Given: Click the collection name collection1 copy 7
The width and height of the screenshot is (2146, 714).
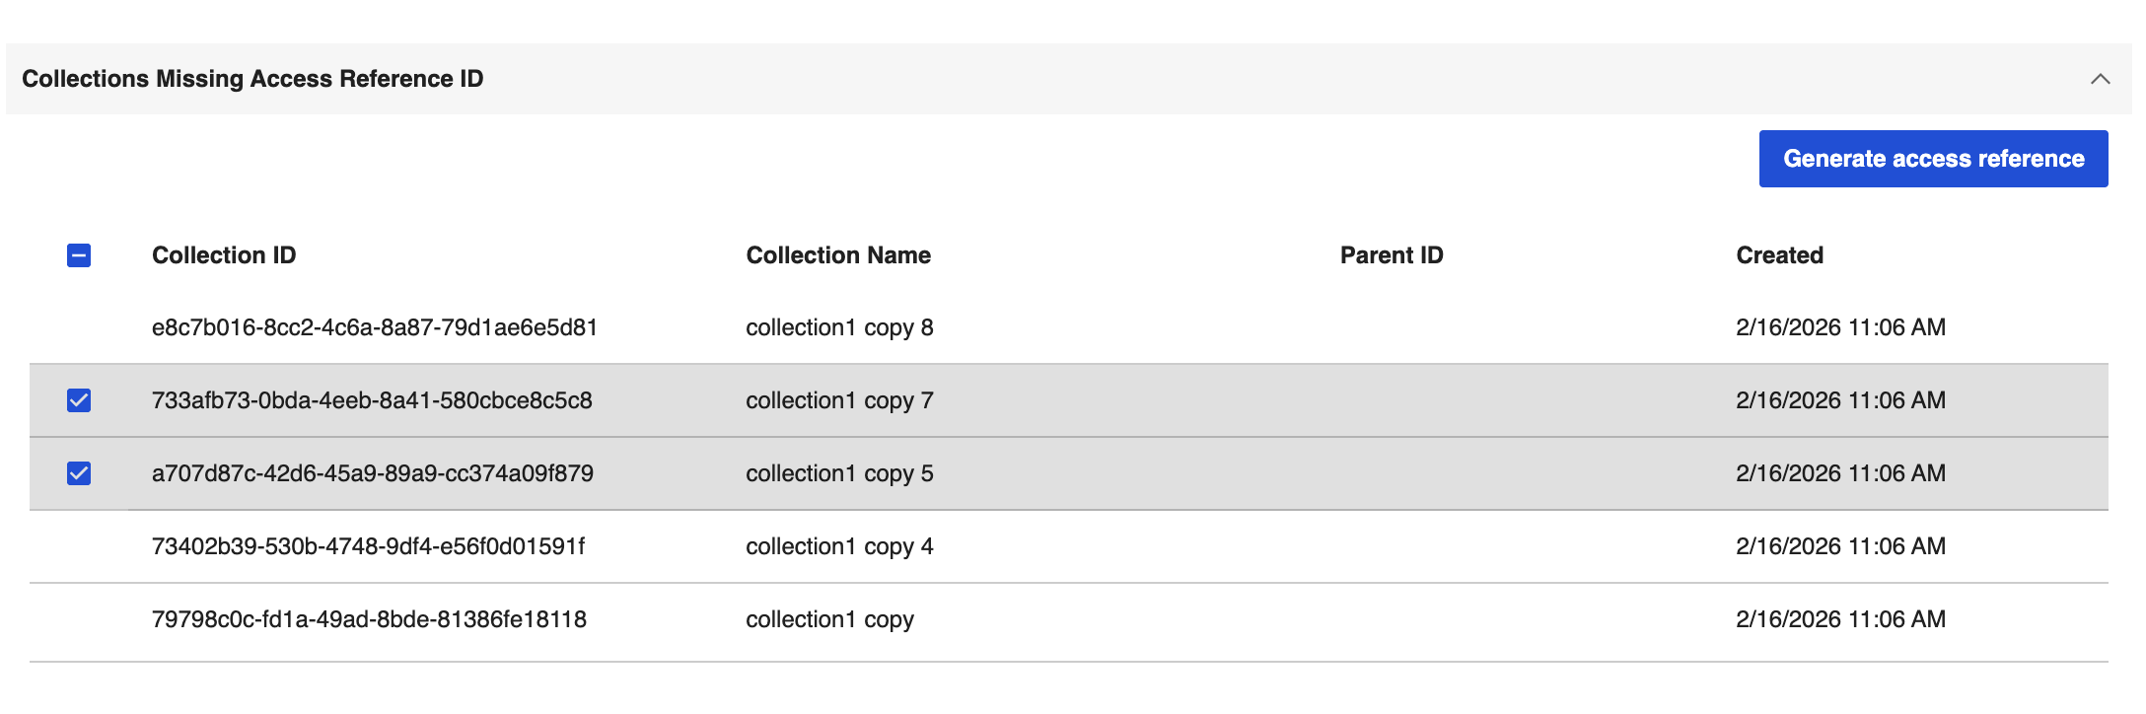Looking at the screenshot, I should point(839,400).
